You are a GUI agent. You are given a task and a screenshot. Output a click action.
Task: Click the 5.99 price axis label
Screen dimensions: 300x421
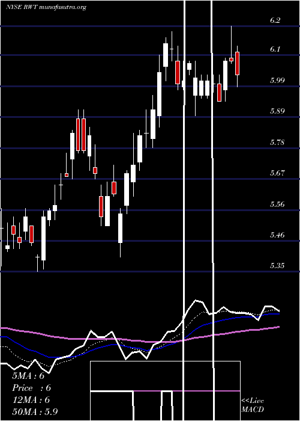point(277,80)
